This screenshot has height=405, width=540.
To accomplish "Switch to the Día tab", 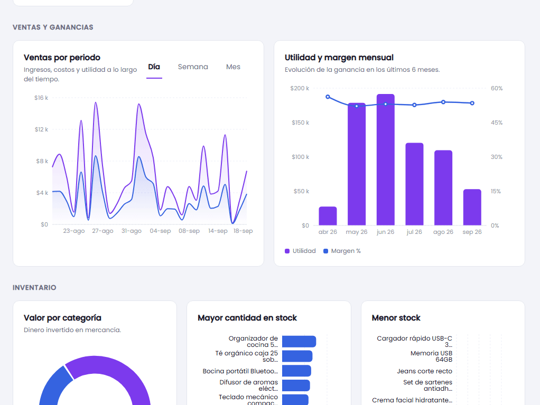I will point(154,67).
